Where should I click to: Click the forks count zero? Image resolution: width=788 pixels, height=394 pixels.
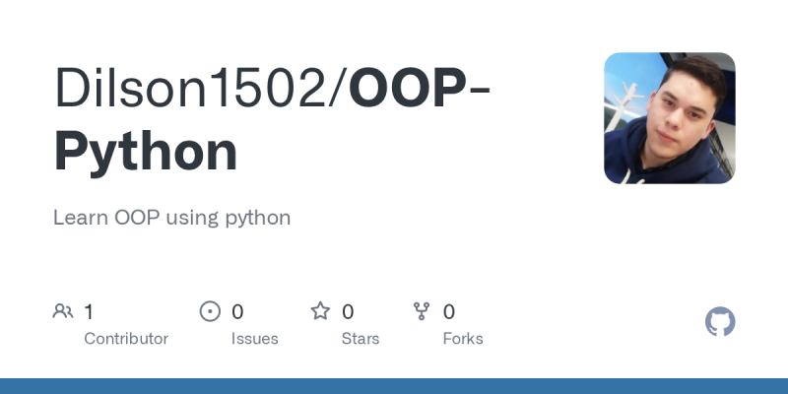coord(449,312)
